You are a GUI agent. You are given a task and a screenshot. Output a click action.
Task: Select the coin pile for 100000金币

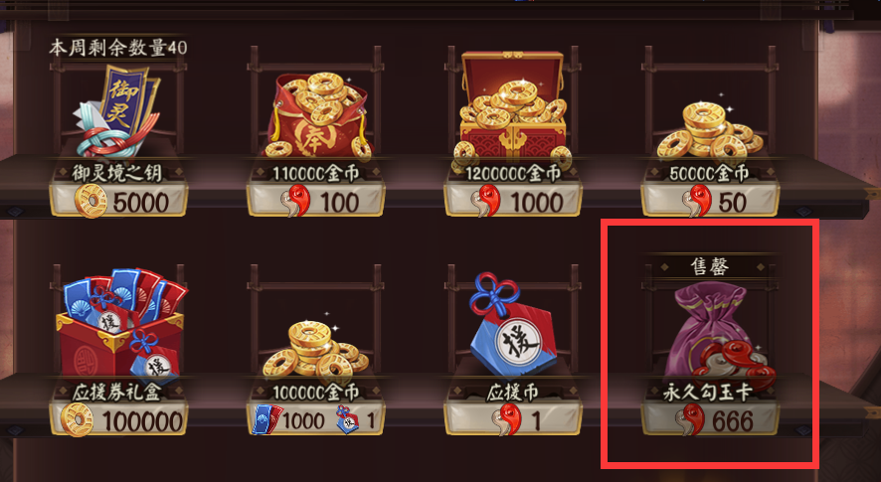click(316, 348)
